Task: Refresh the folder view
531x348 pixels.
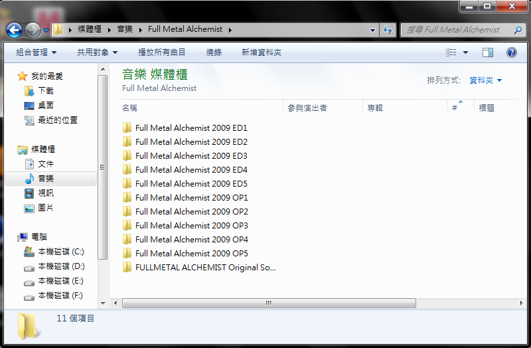Action: pos(388,30)
